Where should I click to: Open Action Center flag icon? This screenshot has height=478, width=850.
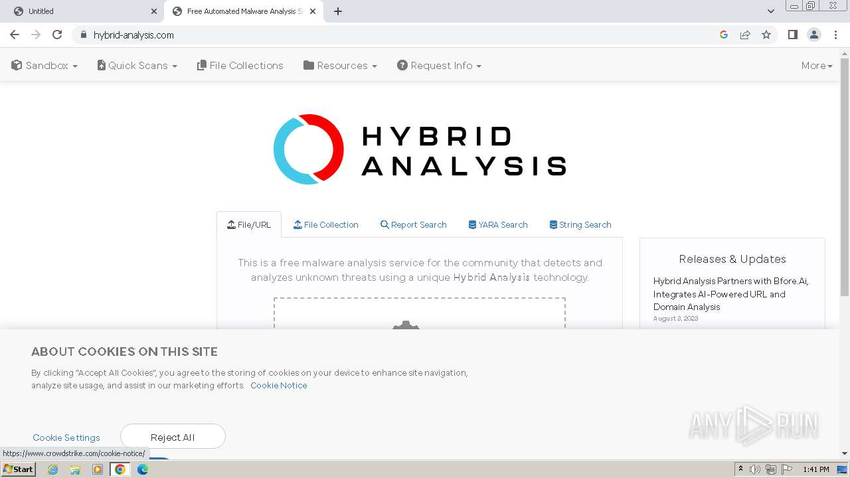tap(787, 469)
